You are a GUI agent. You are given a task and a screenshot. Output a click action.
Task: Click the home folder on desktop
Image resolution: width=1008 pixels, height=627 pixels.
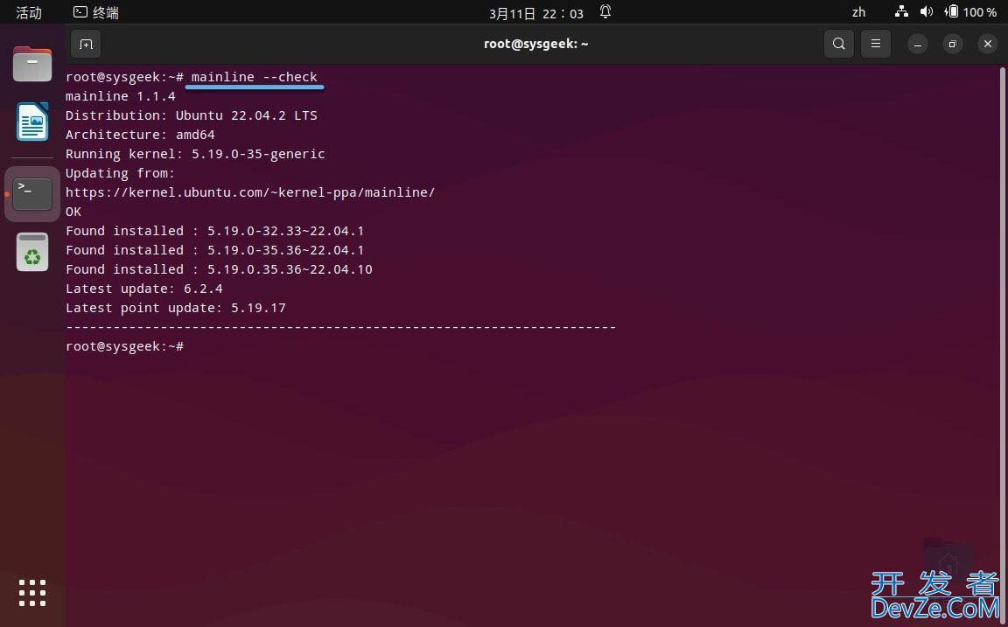948,559
